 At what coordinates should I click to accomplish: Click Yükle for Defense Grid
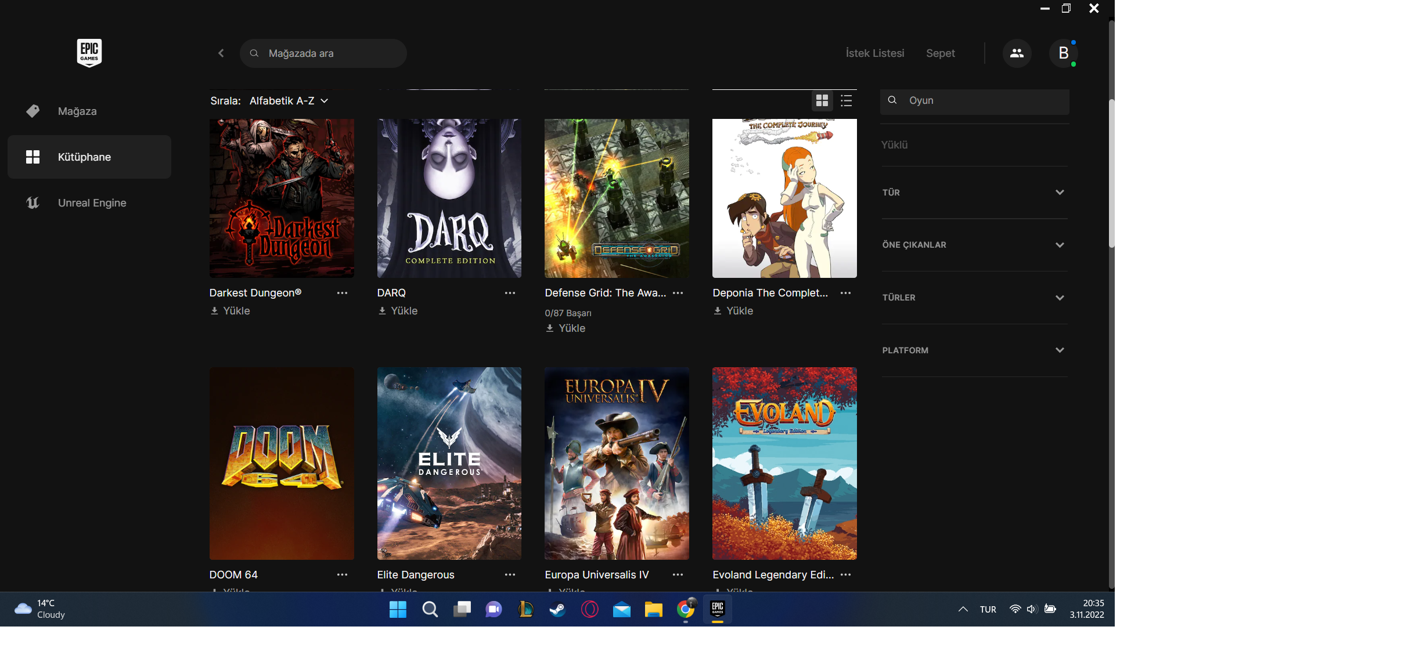click(566, 328)
